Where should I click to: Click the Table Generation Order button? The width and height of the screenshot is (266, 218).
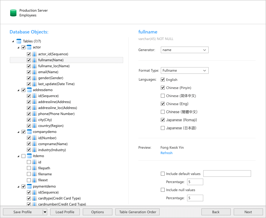[x=137, y=212]
